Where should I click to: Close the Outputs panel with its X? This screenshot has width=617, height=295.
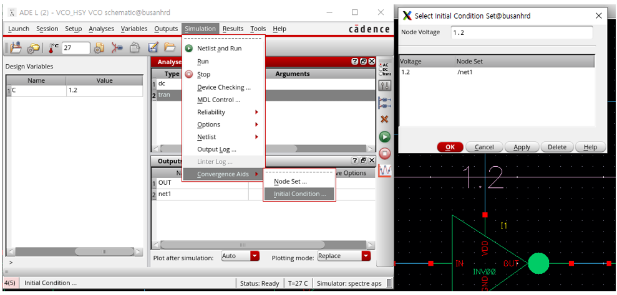[x=371, y=161]
